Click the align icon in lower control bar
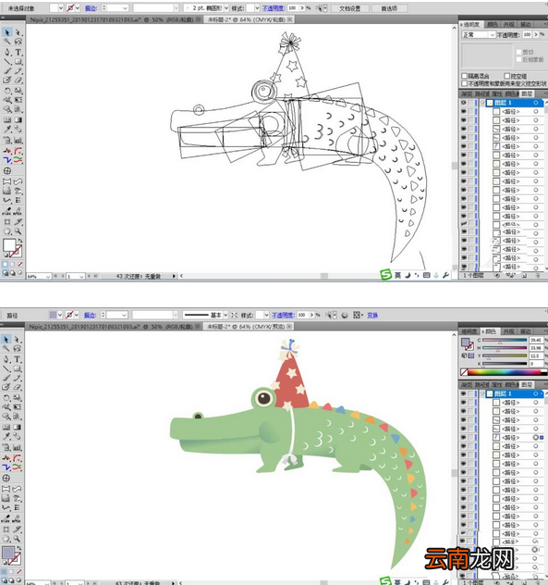This screenshot has height=585, width=548. point(358,316)
